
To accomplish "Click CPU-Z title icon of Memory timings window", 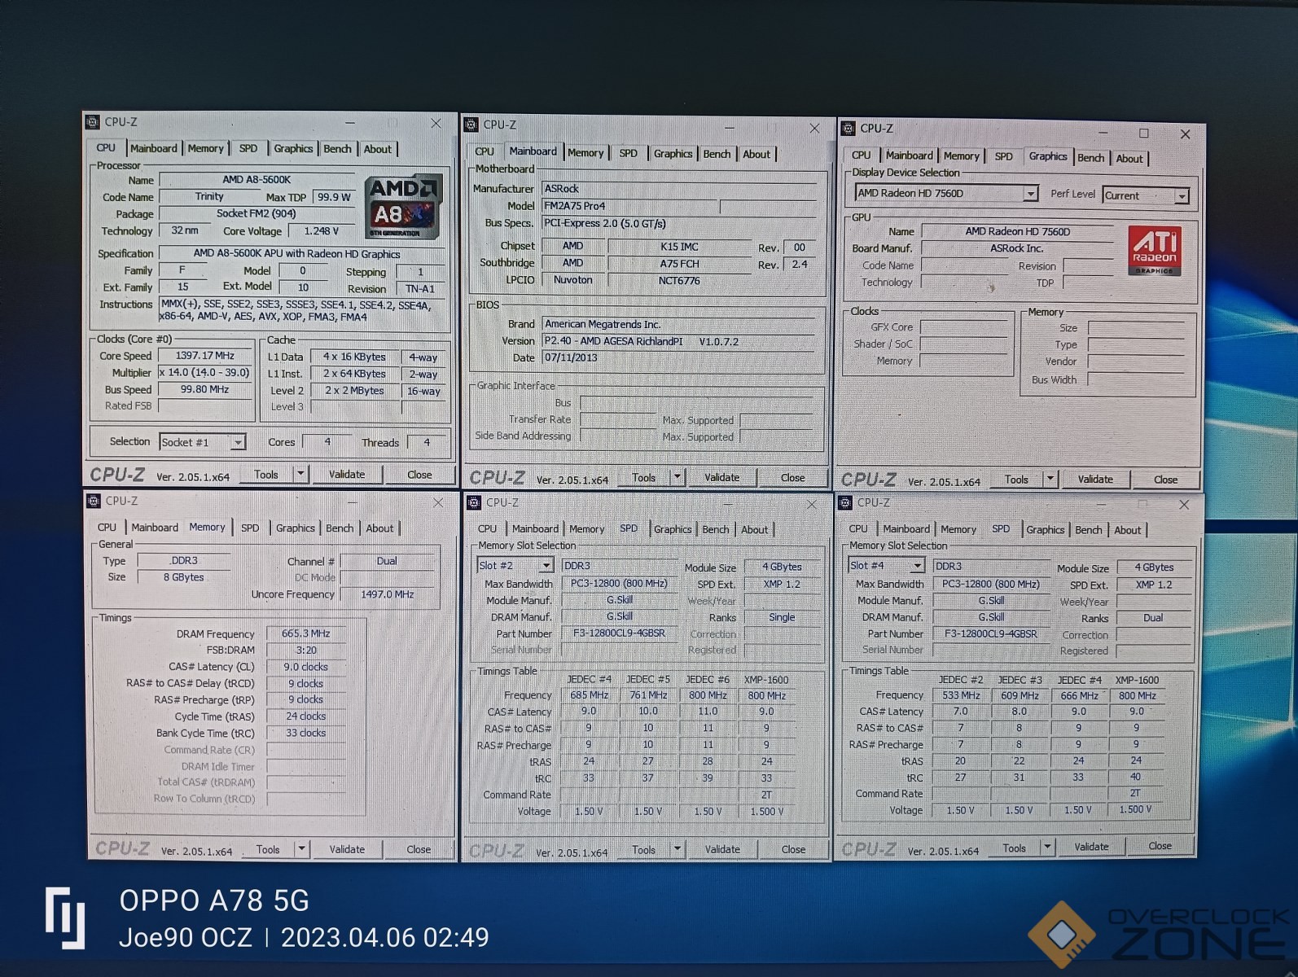I will point(93,501).
